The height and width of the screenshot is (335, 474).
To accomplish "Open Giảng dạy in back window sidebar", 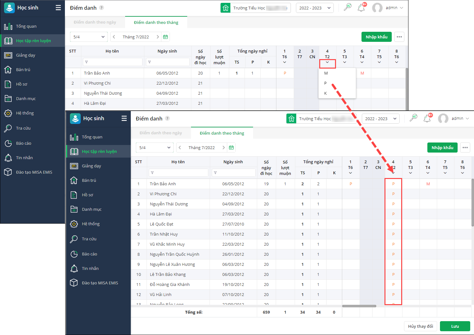I will 32,55.
